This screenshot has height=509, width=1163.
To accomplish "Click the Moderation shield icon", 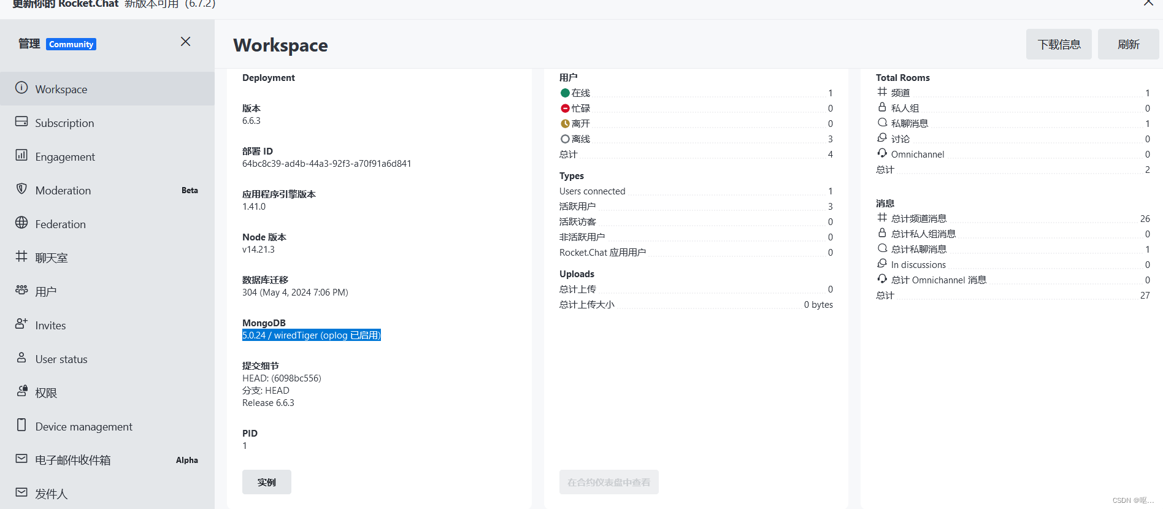I will 21,189.
